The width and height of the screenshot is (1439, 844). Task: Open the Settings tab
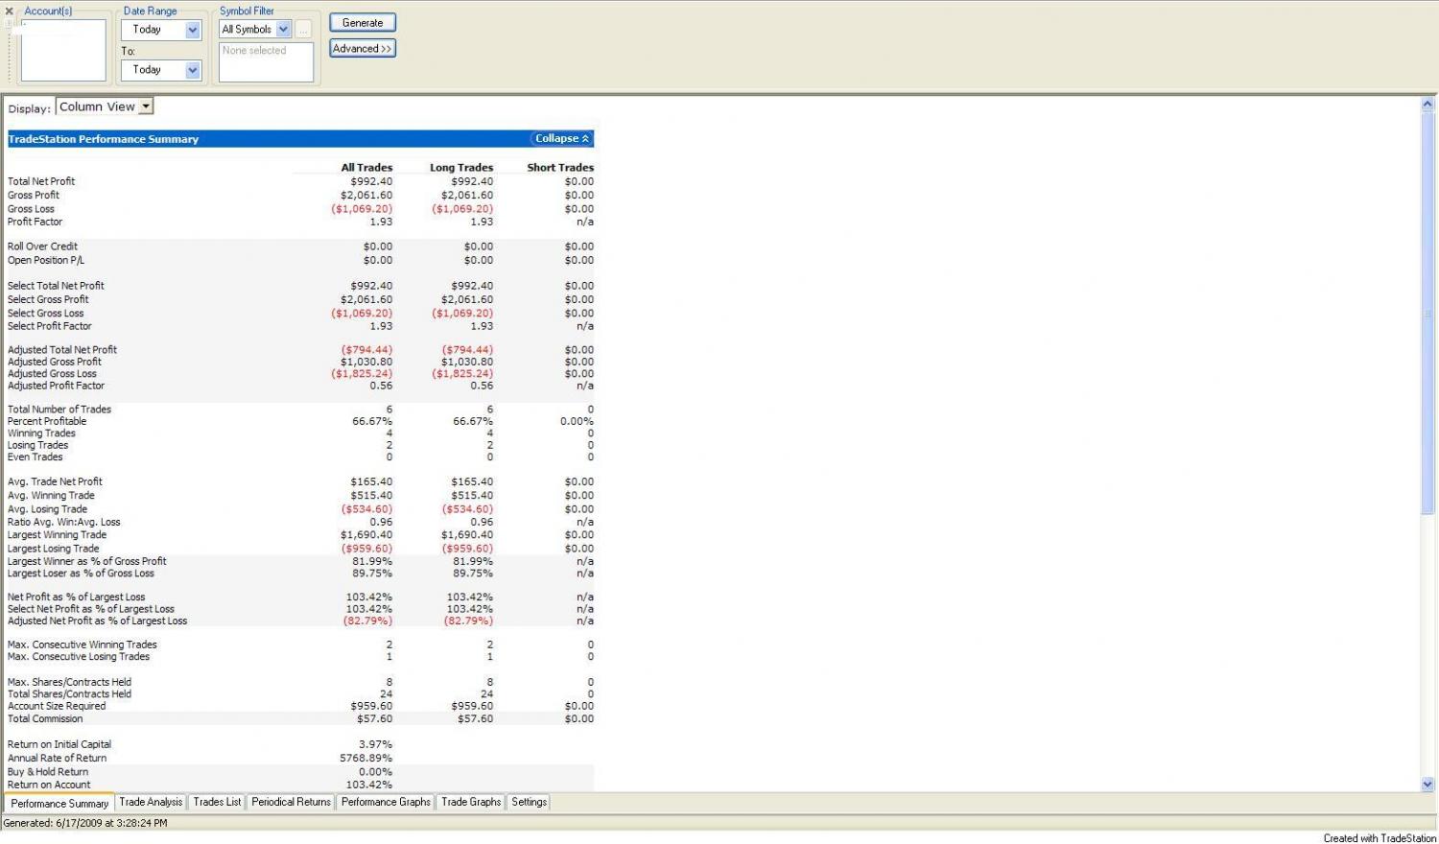pyautogui.click(x=529, y=802)
